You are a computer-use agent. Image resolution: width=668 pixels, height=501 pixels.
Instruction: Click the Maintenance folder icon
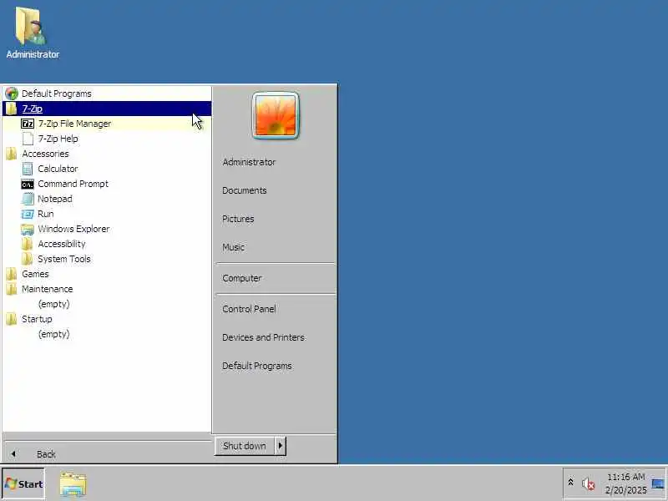[12, 289]
